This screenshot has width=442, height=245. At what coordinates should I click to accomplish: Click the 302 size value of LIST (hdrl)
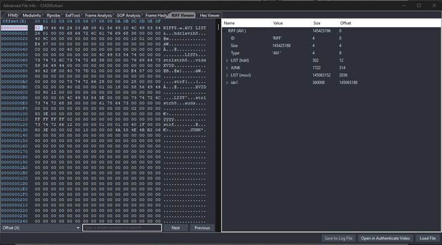click(315, 61)
